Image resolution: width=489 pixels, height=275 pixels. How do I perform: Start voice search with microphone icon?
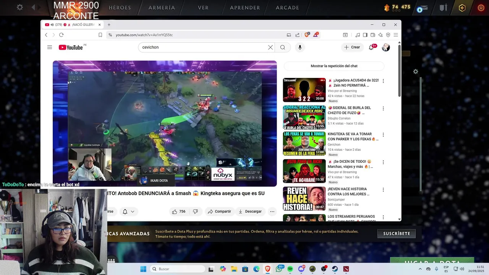300,47
